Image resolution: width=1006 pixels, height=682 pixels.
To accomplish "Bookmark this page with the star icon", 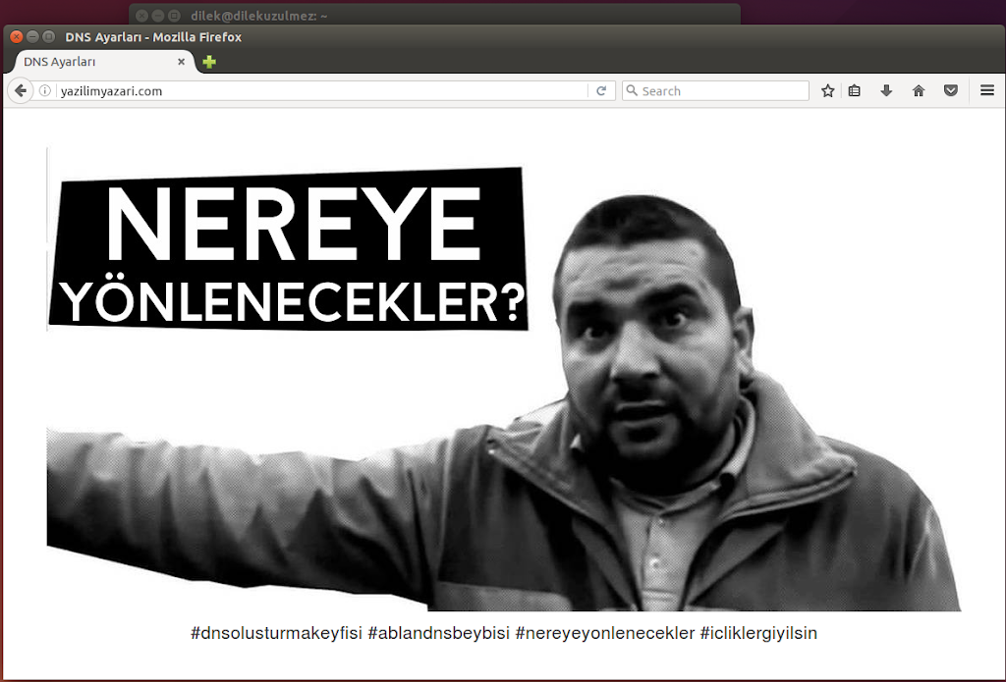I will (x=827, y=90).
